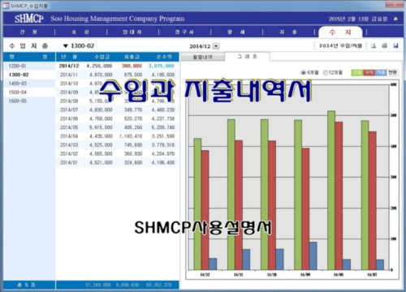
Task: Select the 2014/04 row
Action: point(117,136)
